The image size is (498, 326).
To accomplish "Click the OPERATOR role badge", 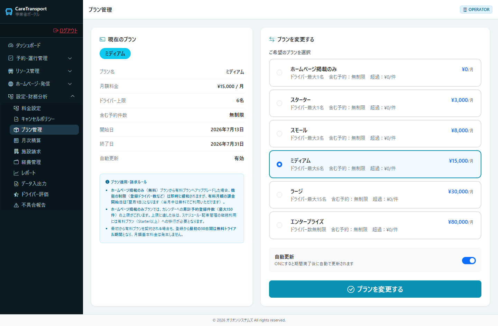I will tap(476, 10).
